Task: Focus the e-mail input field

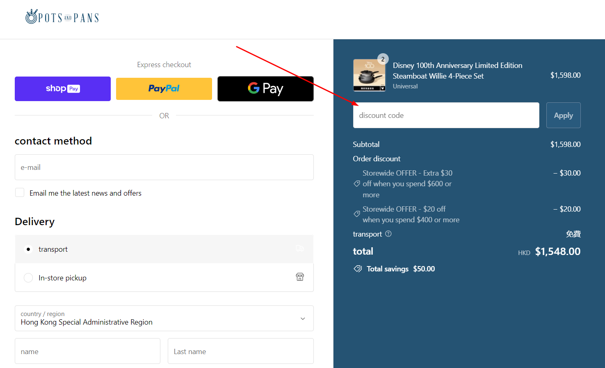Action: (164, 167)
